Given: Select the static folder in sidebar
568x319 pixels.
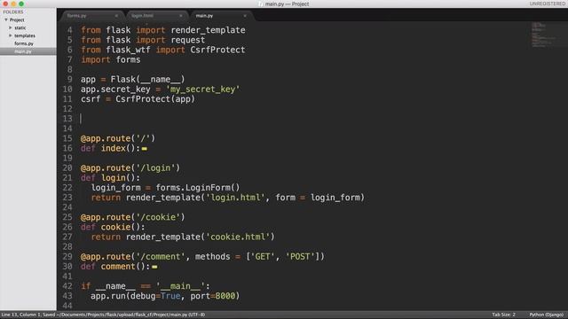Looking at the screenshot, I should point(20,27).
